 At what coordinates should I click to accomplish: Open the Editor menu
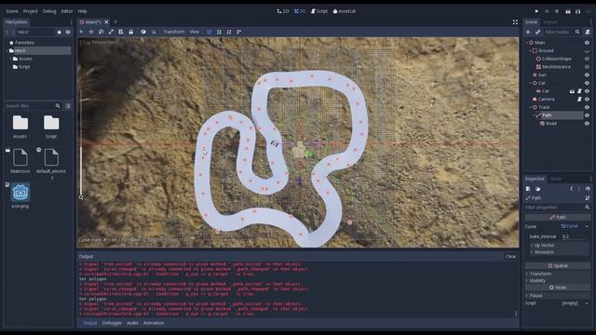coord(67,11)
